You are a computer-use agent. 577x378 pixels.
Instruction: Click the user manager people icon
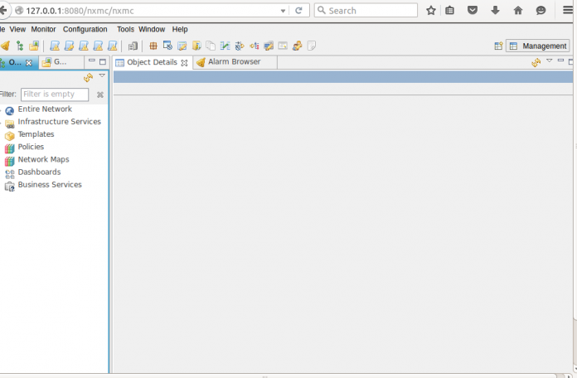[x=298, y=46]
